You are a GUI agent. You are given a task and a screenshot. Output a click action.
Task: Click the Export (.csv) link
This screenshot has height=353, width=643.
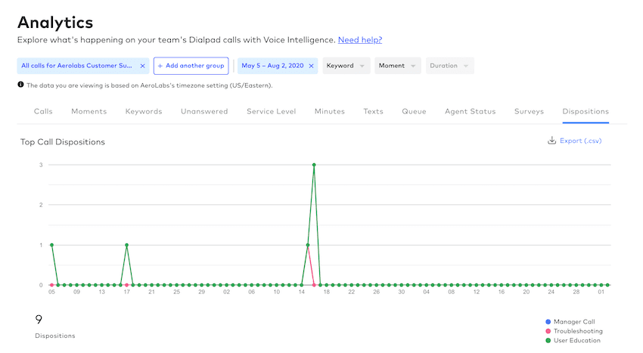pos(580,141)
